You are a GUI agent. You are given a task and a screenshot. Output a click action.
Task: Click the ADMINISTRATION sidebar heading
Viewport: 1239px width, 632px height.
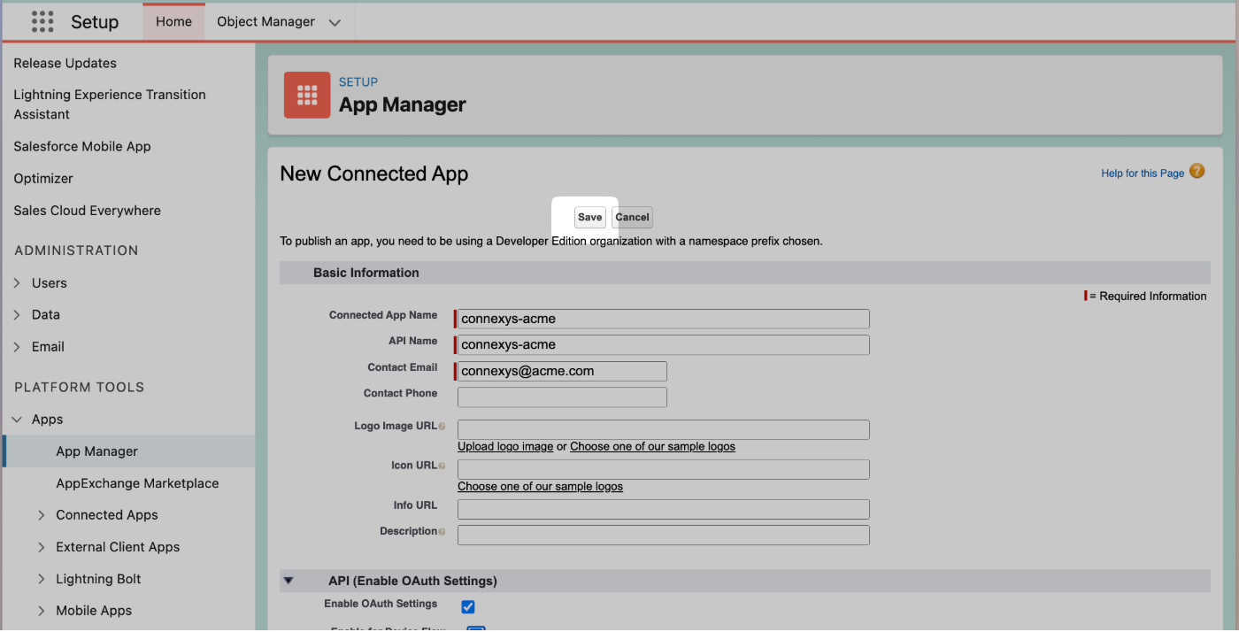pyautogui.click(x=77, y=250)
